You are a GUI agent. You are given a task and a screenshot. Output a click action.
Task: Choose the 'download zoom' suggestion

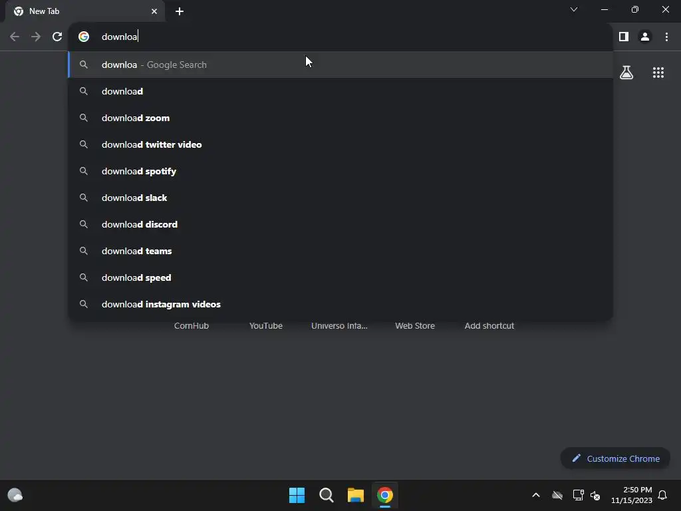click(341, 118)
